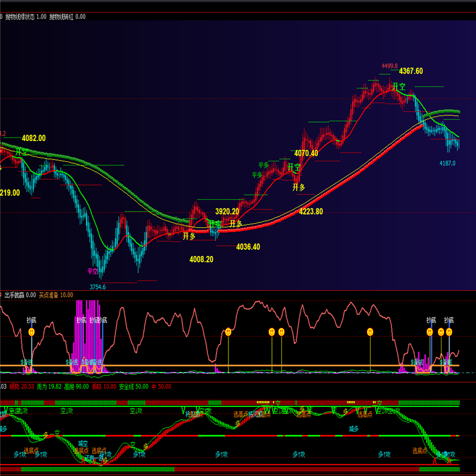Viewport: 476px width, 476px height.
Task: Click the cyan 减多 label in bottom panel
Action: pos(353,428)
